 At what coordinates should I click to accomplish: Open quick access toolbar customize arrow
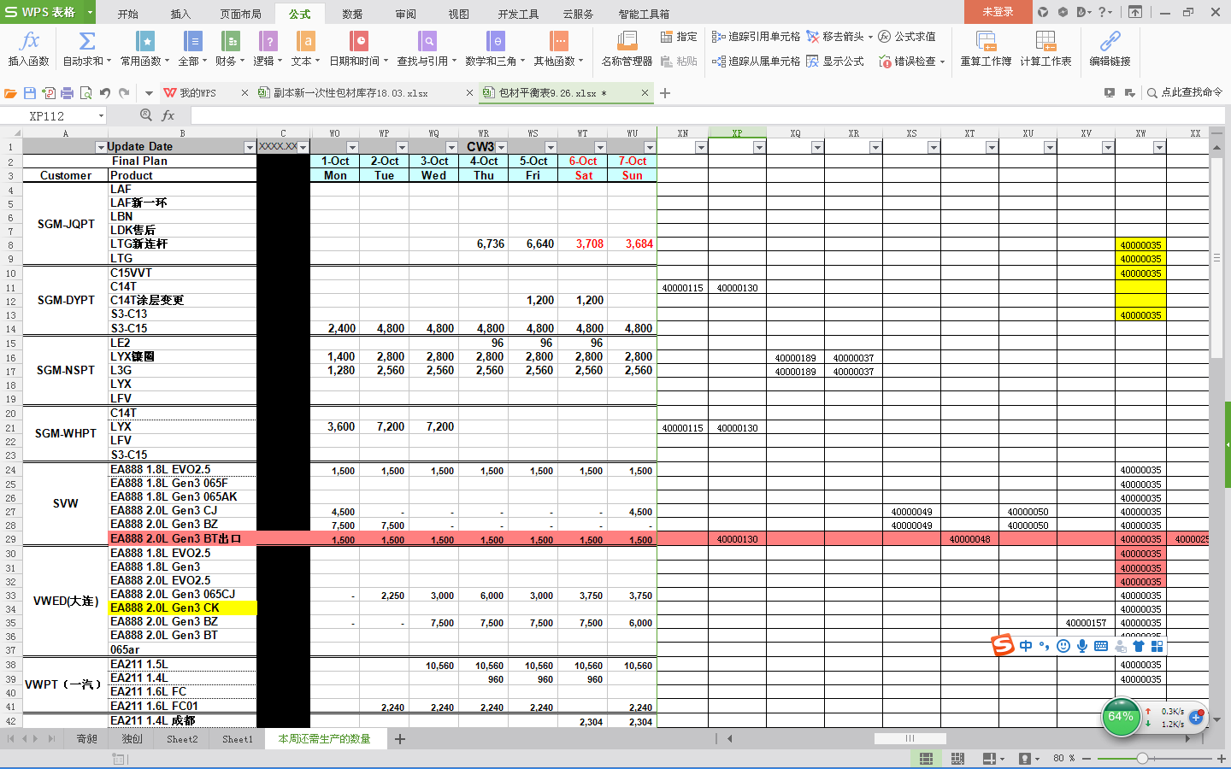tap(149, 92)
